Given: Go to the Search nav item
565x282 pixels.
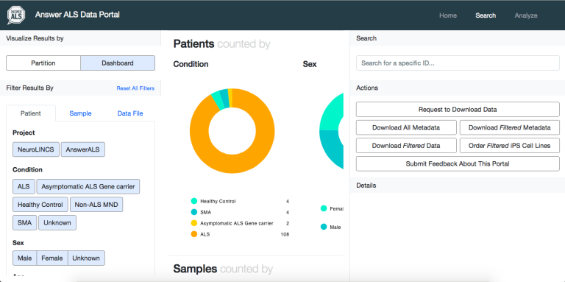Looking at the screenshot, I should (486, 15).
